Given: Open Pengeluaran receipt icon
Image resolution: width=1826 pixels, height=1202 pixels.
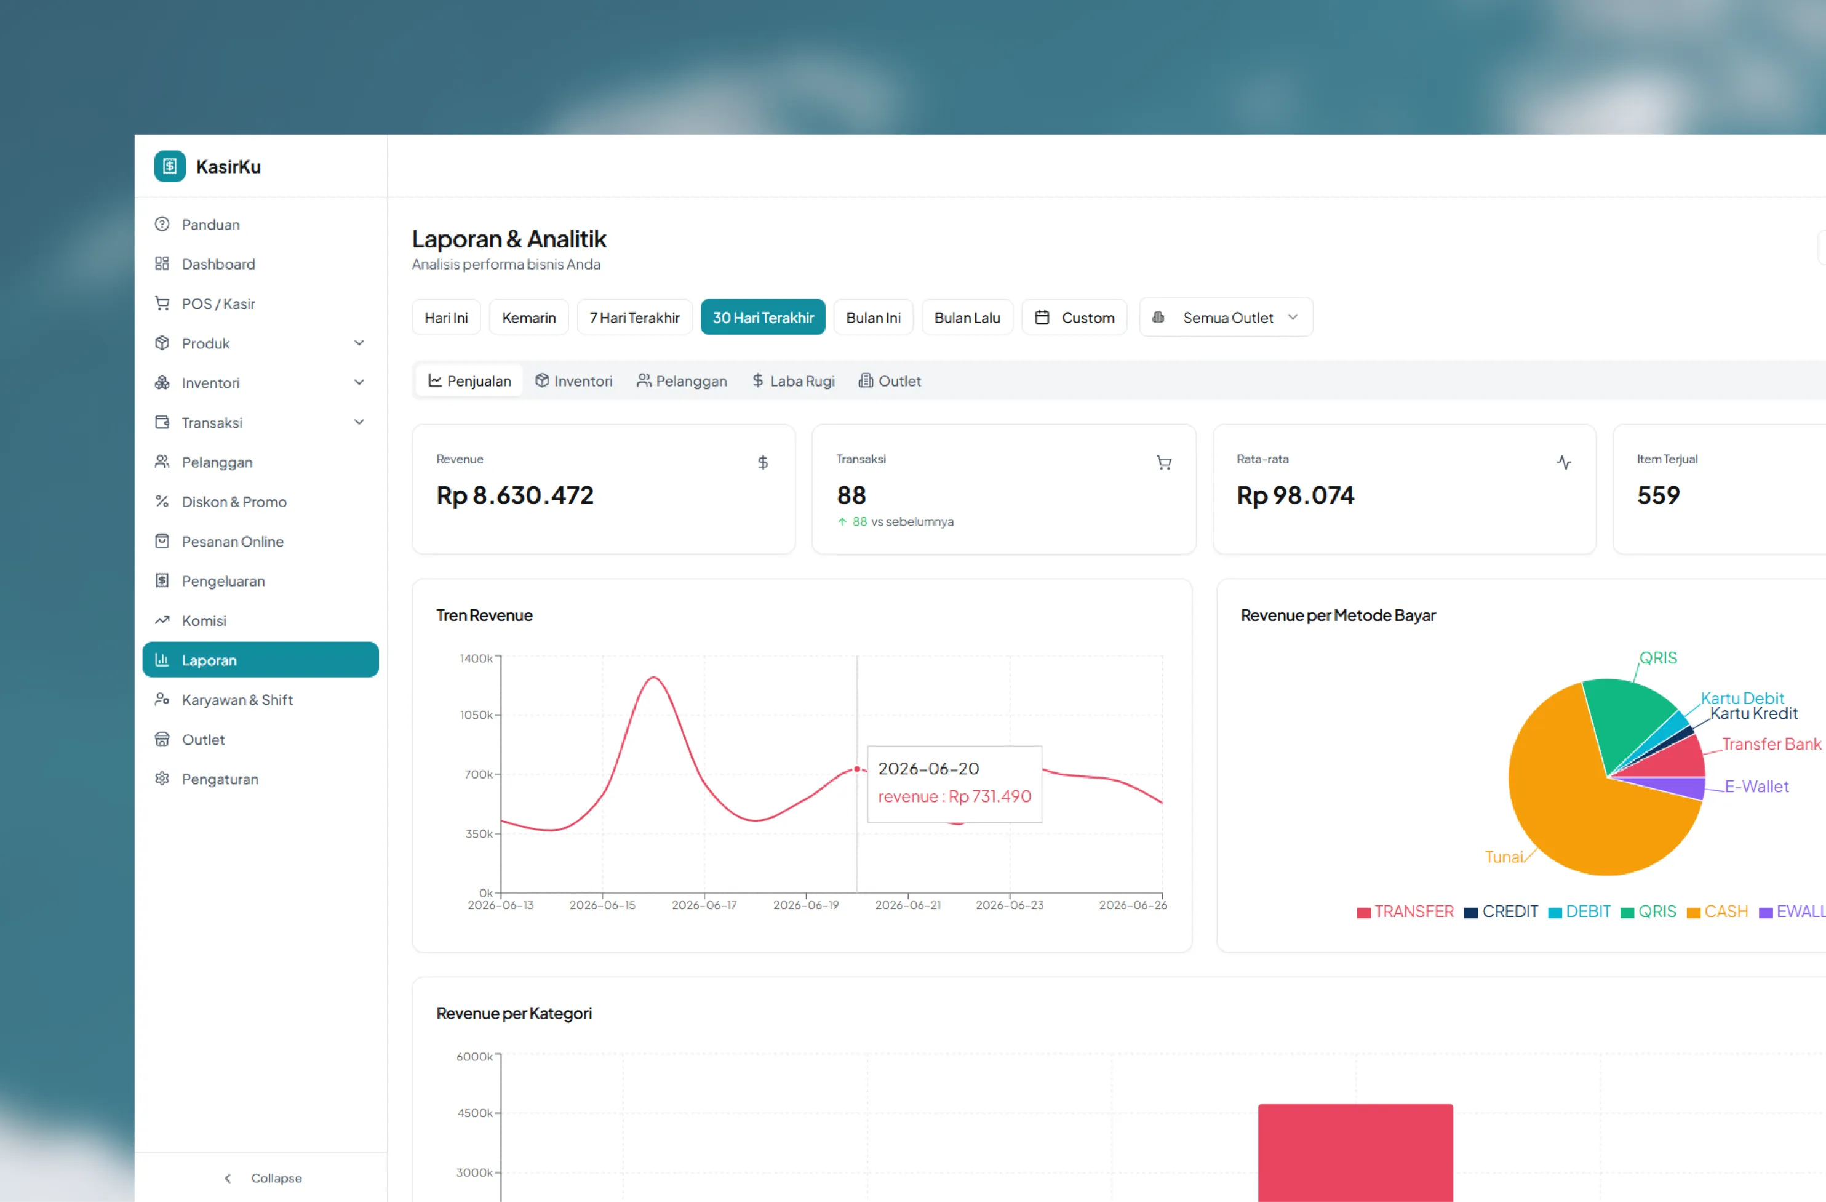Looking at the screenshot, I should 162,580.
